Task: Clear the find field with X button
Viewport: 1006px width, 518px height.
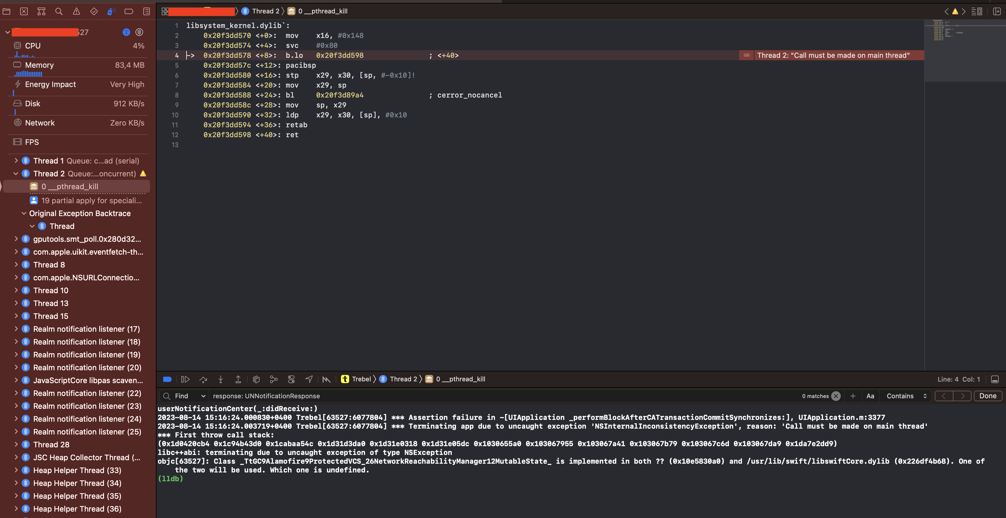Action: [836, 396]
